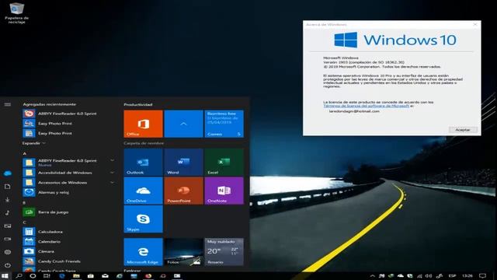Screen dimensions: 497x280
Task: Click the Productividad group title
Action: [x=138, y=104]
